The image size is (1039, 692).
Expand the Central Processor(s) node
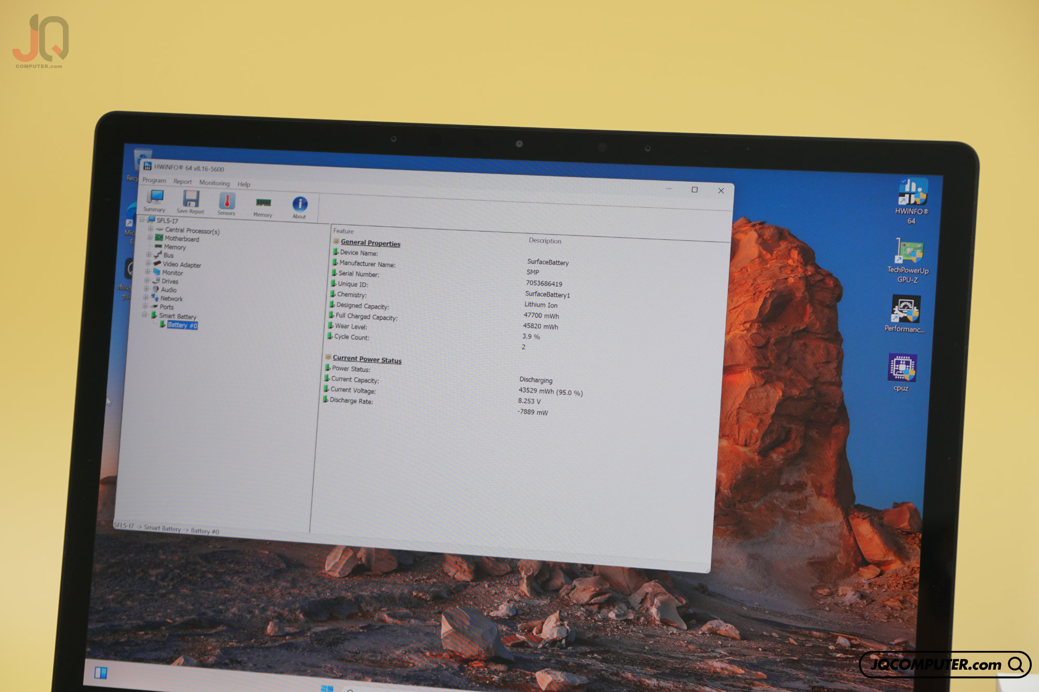point(150,228)
